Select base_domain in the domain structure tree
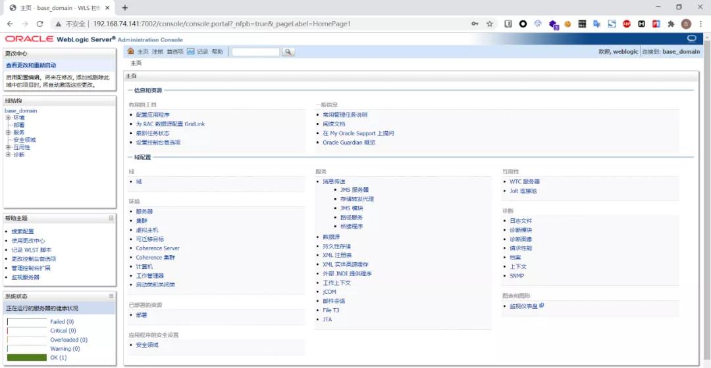The image size is (711, 368). (x=21, y=110)
